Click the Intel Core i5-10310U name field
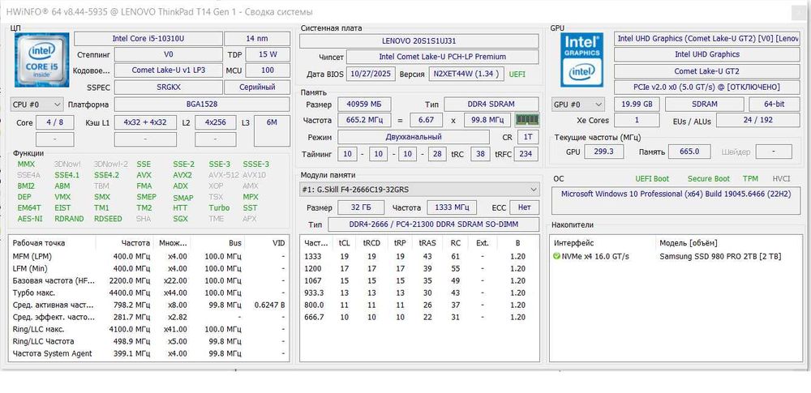The height and width of the screenshot is (393, 811). click(x=148, y=39)
